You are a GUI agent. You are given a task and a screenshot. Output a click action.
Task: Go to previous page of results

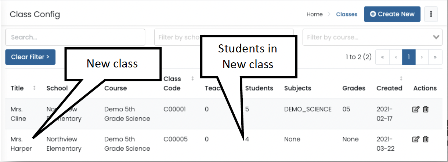395,57
